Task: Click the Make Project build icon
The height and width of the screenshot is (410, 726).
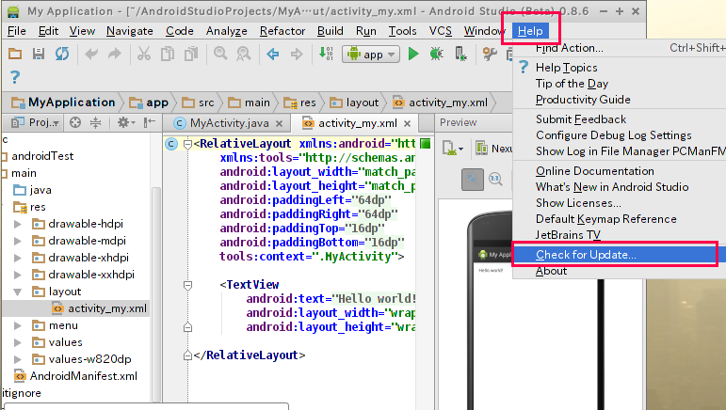Action: point(326,54)
